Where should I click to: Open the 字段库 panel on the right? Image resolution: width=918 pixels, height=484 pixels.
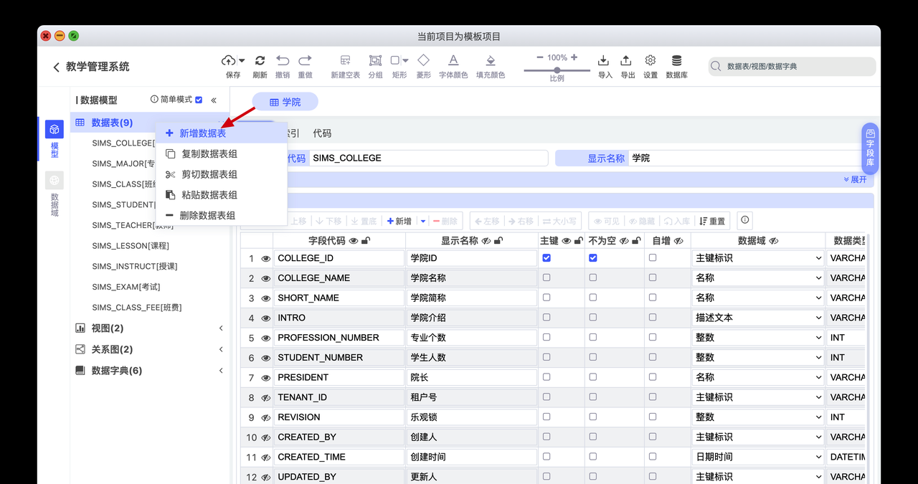869,149
